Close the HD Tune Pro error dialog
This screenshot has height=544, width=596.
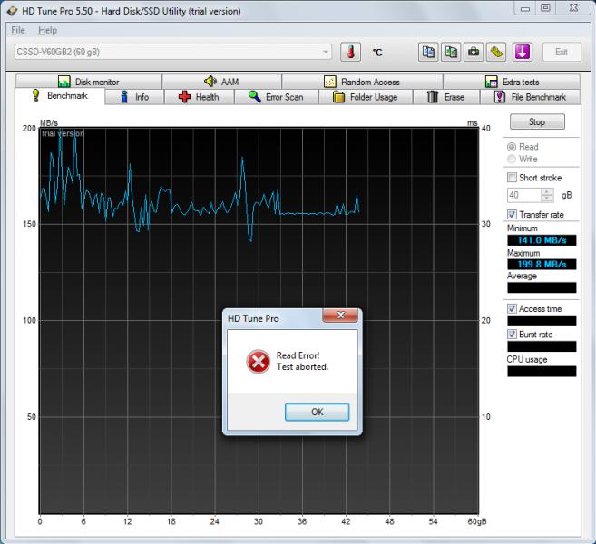340,316
